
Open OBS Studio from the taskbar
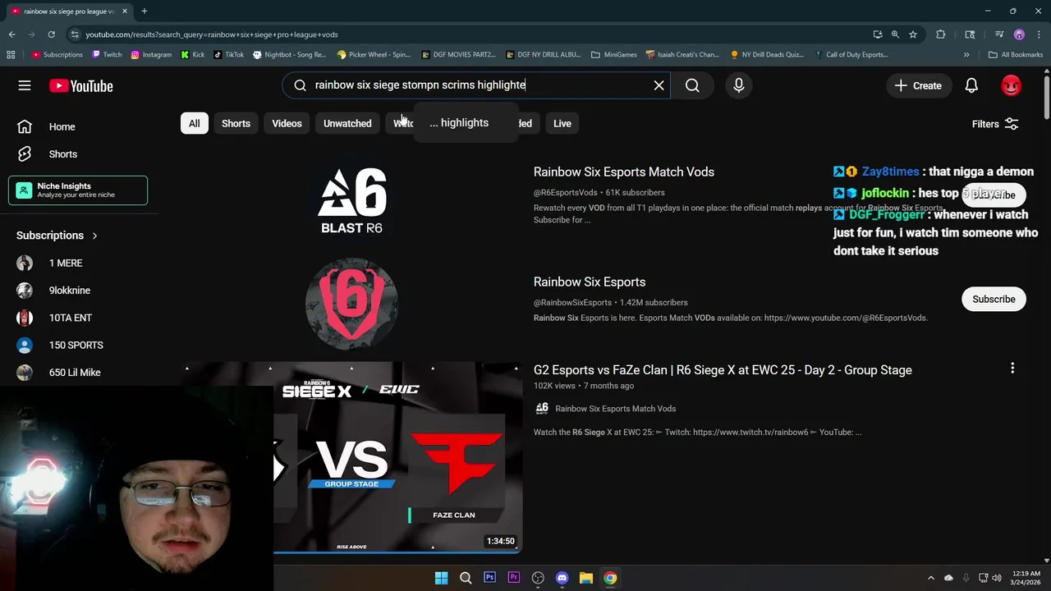tap(538, 578)
